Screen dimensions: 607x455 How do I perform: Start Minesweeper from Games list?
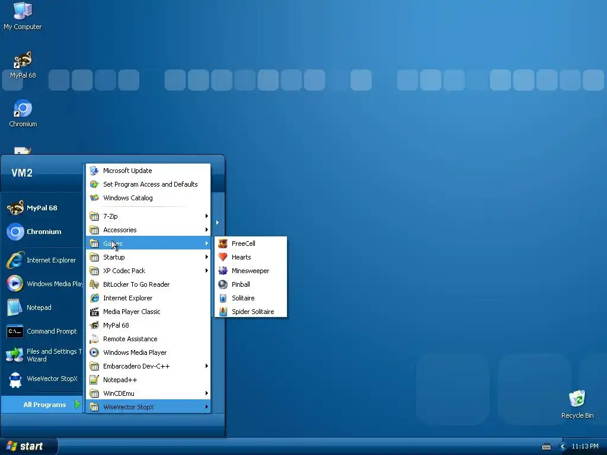[x=251, y=271]
